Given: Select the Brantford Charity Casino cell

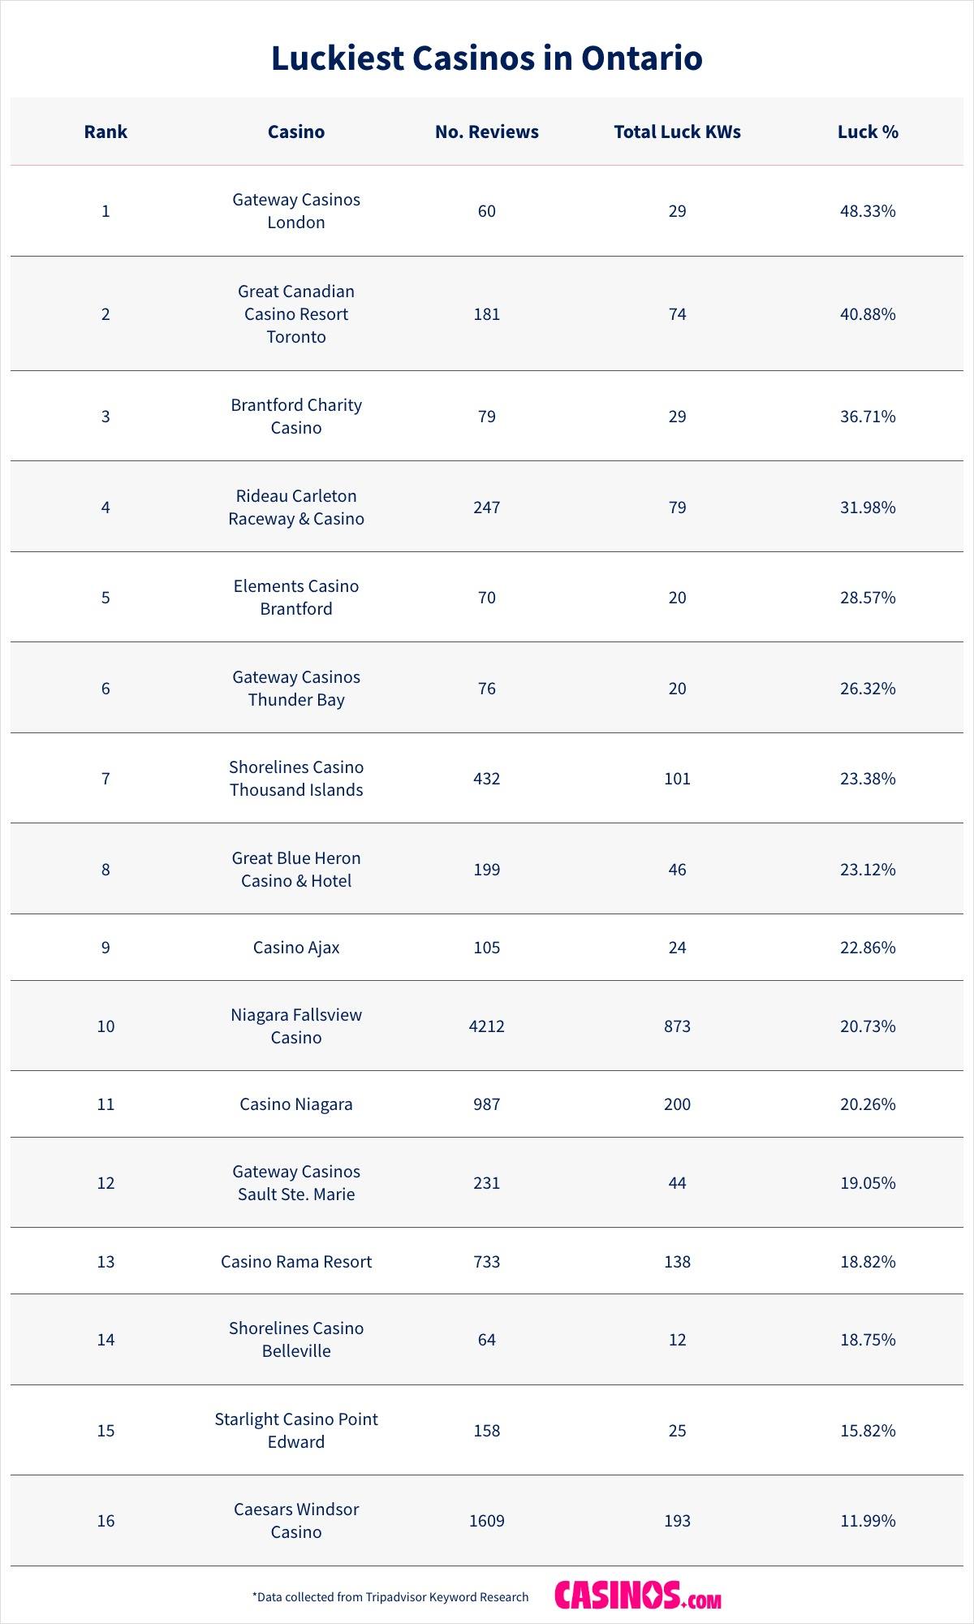Looking at the screenshot, I should [x=296, y=416].
